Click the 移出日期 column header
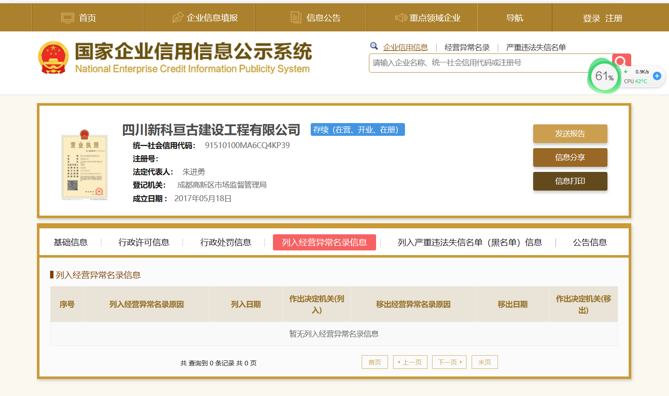The width and height of the screenshot is (669, 396). coord(512,304)
